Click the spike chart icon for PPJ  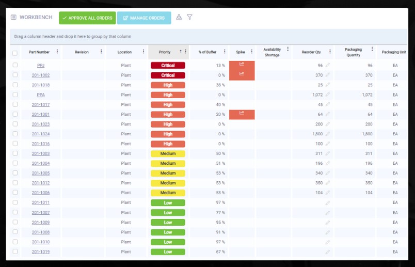coord(242,65)
